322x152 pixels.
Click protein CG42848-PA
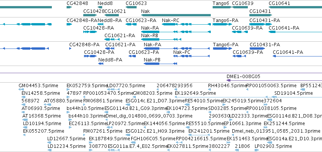(x=70, y=49)
